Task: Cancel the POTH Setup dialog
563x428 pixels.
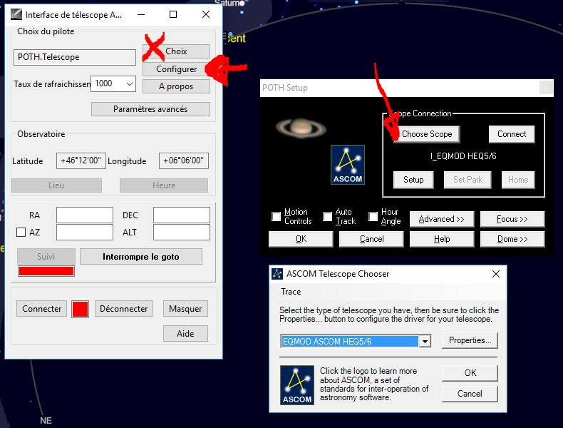Action: click(x=371, y=239)
